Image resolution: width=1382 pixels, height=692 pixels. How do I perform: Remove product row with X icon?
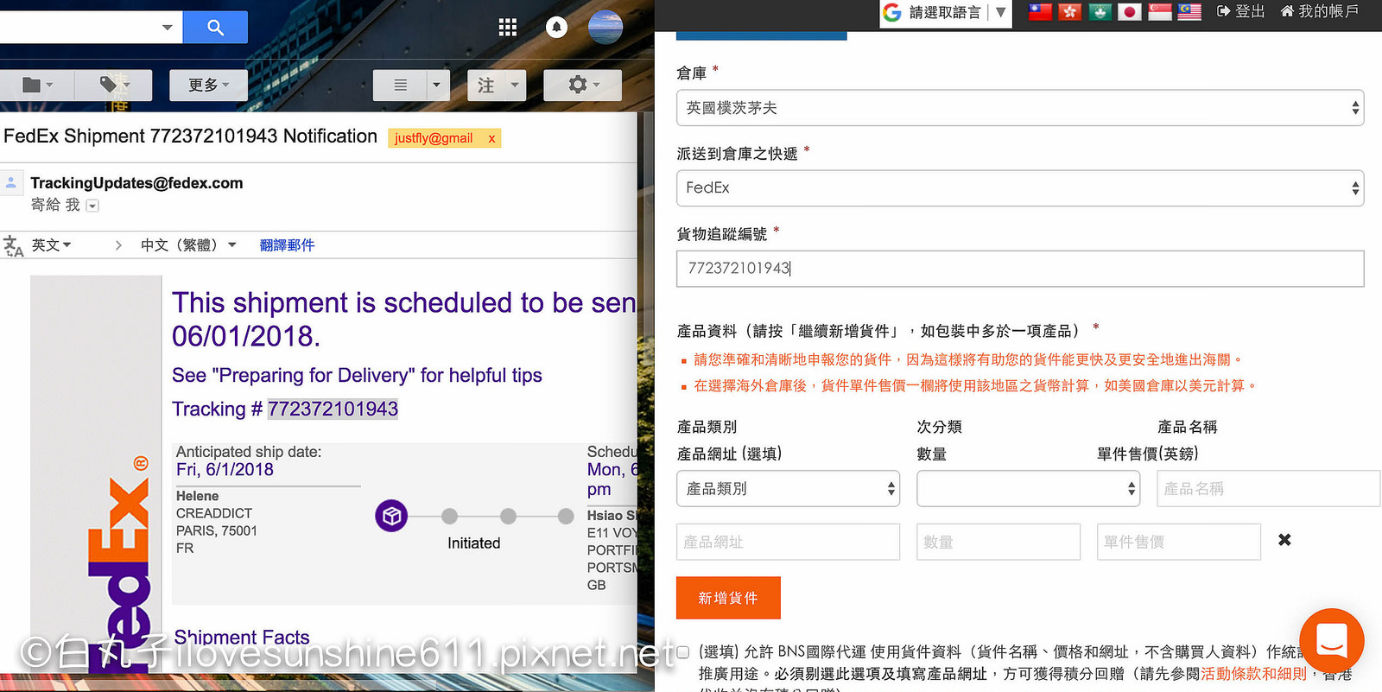pos(1284,540)
